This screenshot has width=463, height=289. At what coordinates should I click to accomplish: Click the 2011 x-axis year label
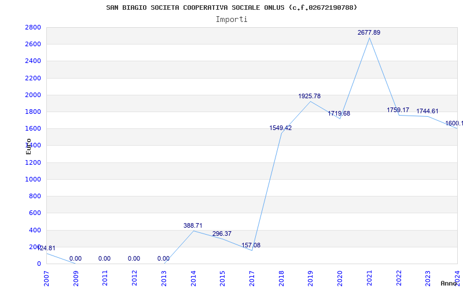click(x=105, y=279)
